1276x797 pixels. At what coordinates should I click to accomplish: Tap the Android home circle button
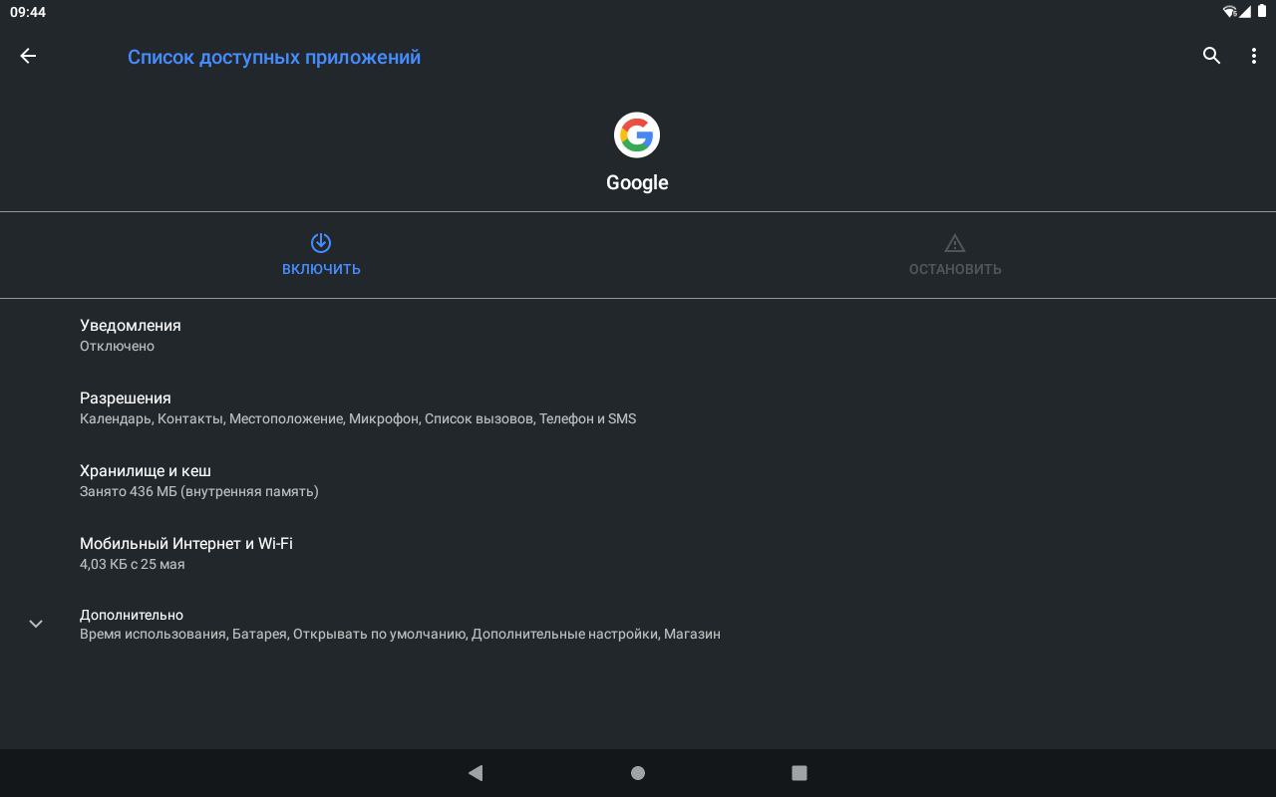[638, 772]
